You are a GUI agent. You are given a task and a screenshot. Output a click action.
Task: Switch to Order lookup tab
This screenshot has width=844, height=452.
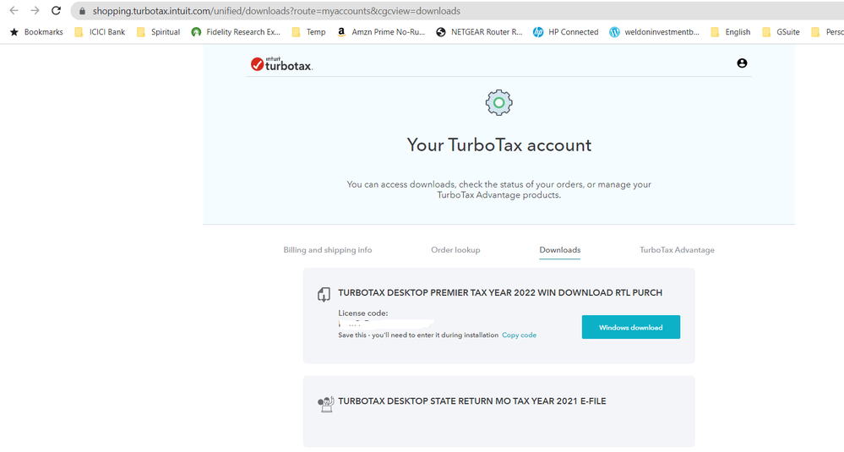point(455,250)
